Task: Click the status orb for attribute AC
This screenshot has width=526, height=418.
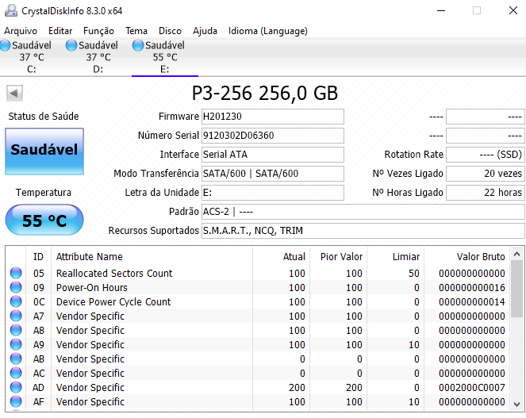Action: click(16, 373)
